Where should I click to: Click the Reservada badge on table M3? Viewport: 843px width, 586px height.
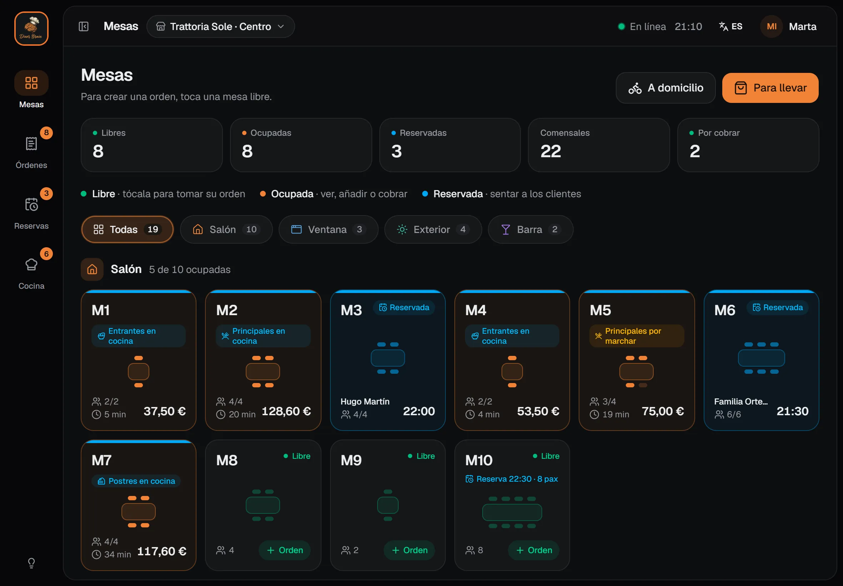pyautogui.click(x=404, y=308)
